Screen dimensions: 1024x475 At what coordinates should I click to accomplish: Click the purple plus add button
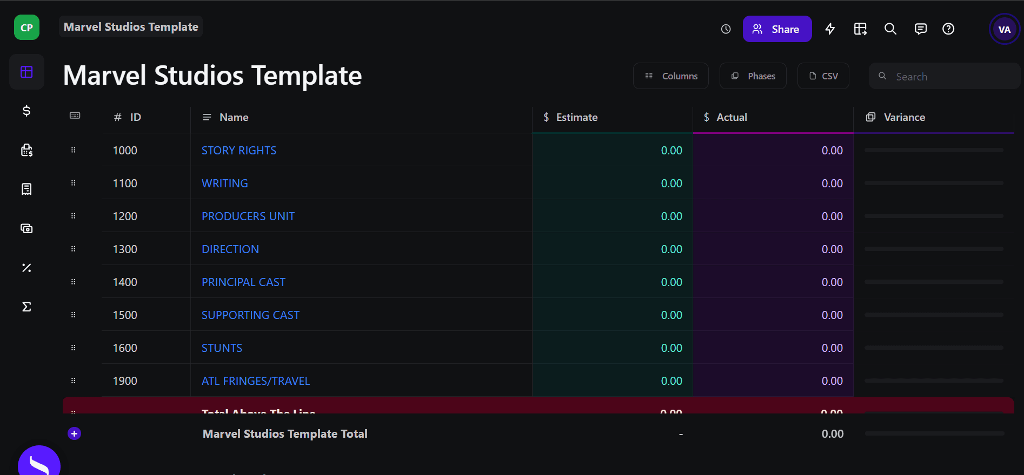[x=75, y=433]
